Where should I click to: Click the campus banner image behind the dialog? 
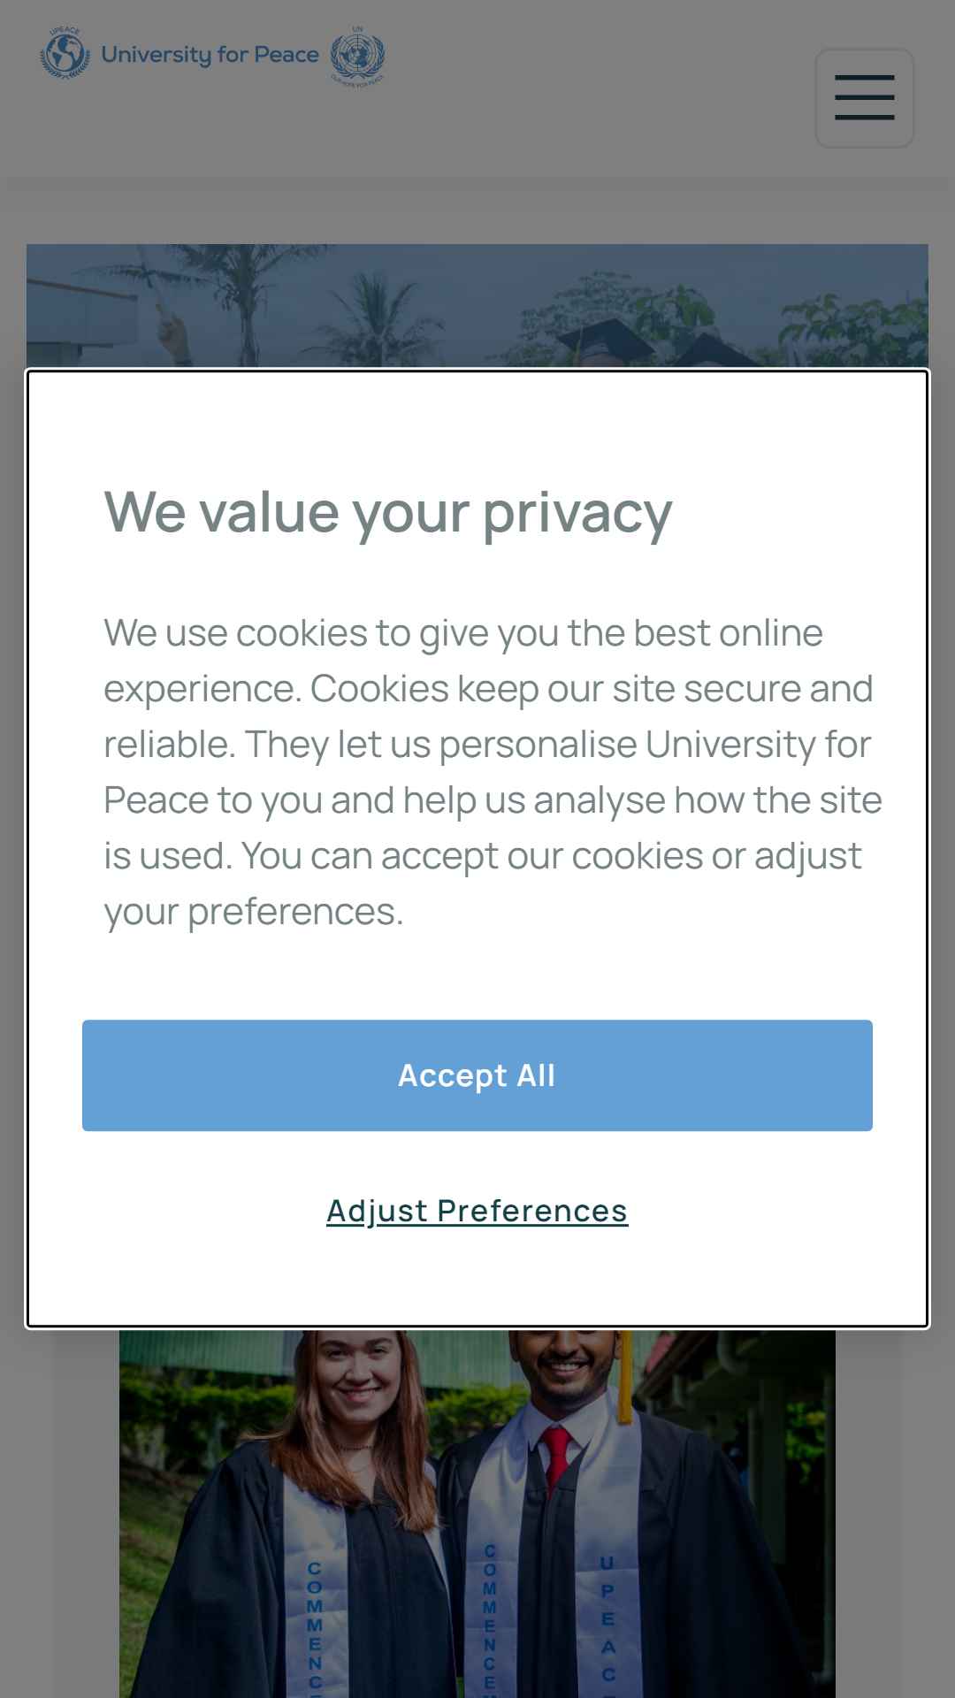click(477, 305)
